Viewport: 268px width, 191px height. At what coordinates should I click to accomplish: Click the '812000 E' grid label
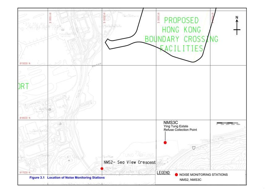[x=104, y=18]
